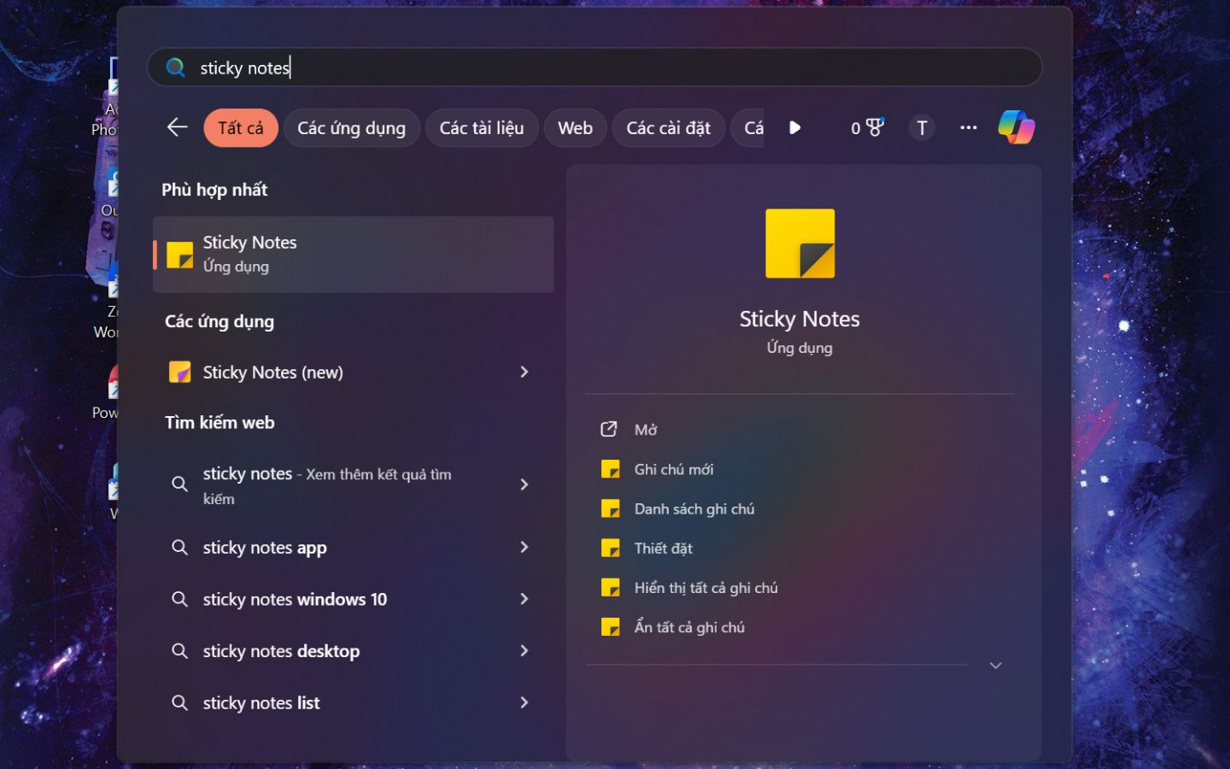The height and width of the screenshot is (769, 1230).
Task: Open the three-dot more options menu
Action: [x=968, y=127]
